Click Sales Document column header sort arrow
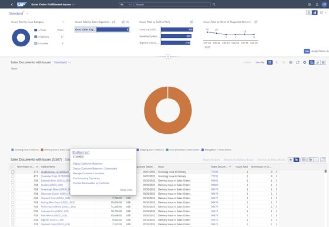The image size is (329, 227). tap(230, 167)
